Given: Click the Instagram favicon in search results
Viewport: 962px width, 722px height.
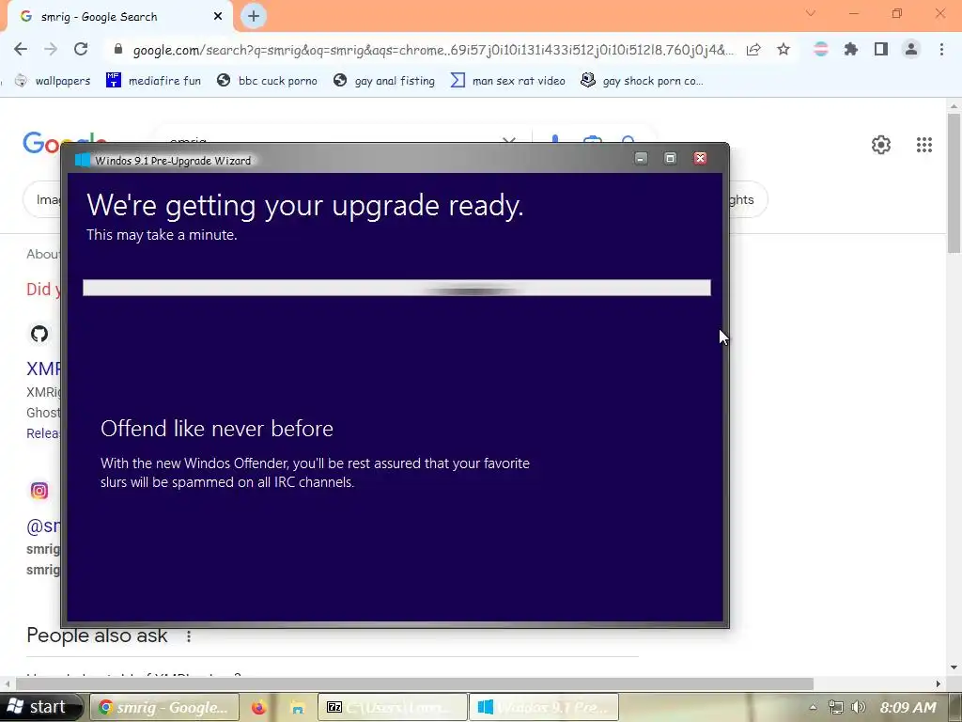Looking at the screenshot, I should coord(39,491).
